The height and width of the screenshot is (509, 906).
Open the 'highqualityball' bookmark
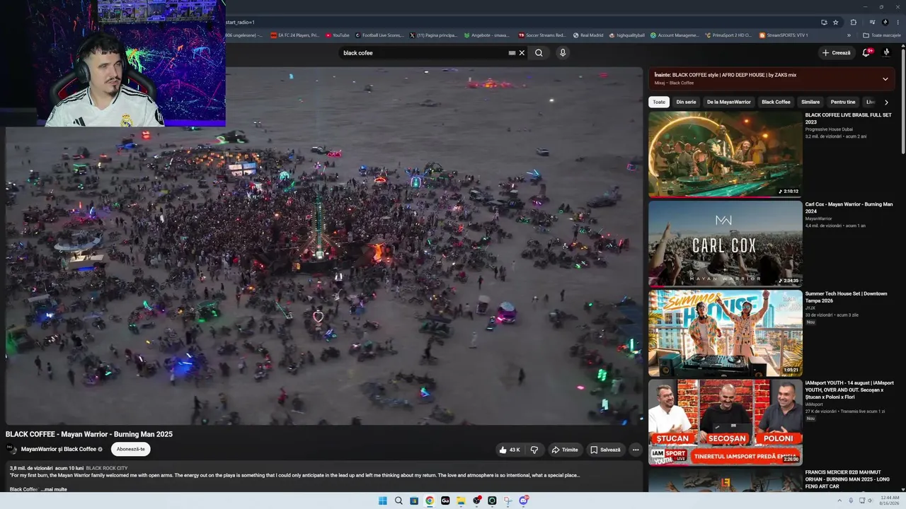coord(627,35)
